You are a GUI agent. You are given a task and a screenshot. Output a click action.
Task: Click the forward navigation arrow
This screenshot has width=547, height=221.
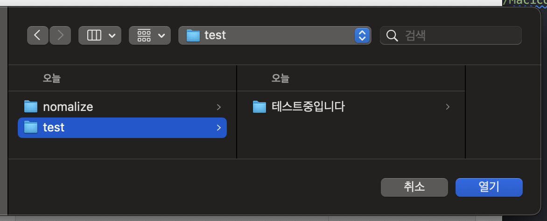click(x=60, y=35)
